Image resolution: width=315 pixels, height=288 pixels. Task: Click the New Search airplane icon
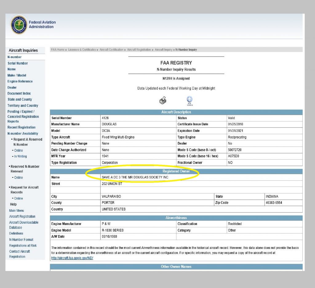coord(189,101)
